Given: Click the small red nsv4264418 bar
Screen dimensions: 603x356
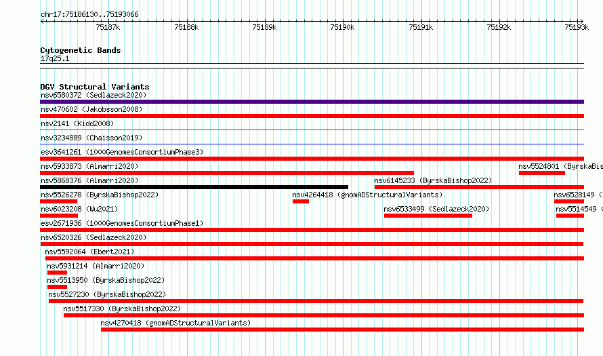Looking at the screenshot, I should point(301,201).
